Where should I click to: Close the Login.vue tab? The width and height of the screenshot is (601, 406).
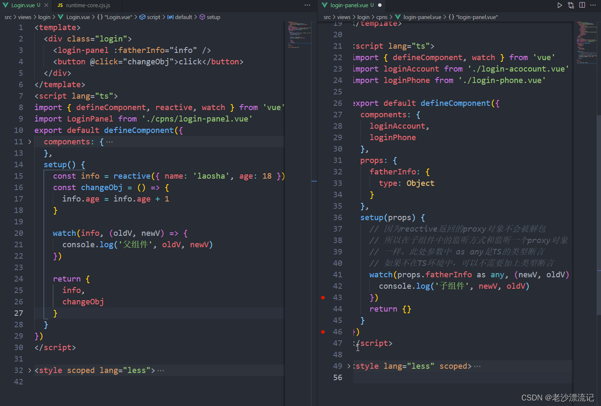(x=46, y=5)
